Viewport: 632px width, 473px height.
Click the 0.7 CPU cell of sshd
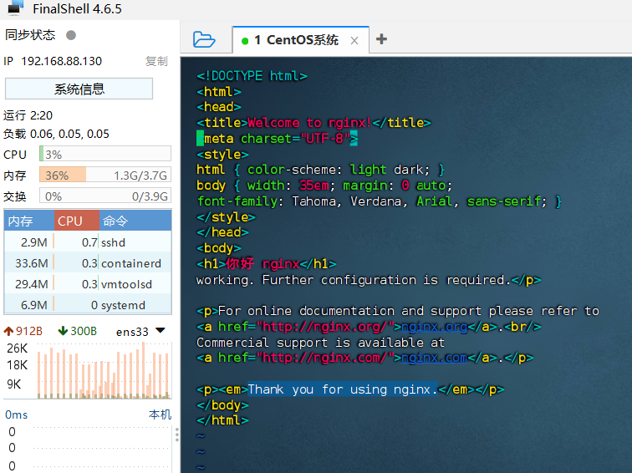click(89, 242)
